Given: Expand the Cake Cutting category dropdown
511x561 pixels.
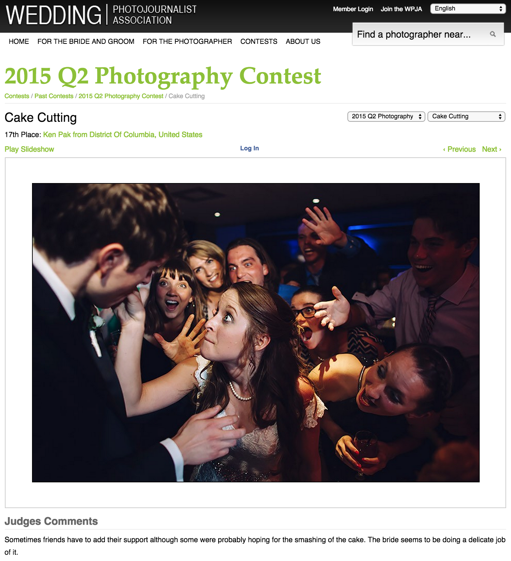Looking at the screenshot, I should [466, 116].
